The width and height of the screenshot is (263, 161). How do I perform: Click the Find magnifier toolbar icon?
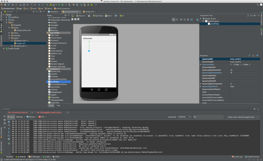tap(32, 5)
